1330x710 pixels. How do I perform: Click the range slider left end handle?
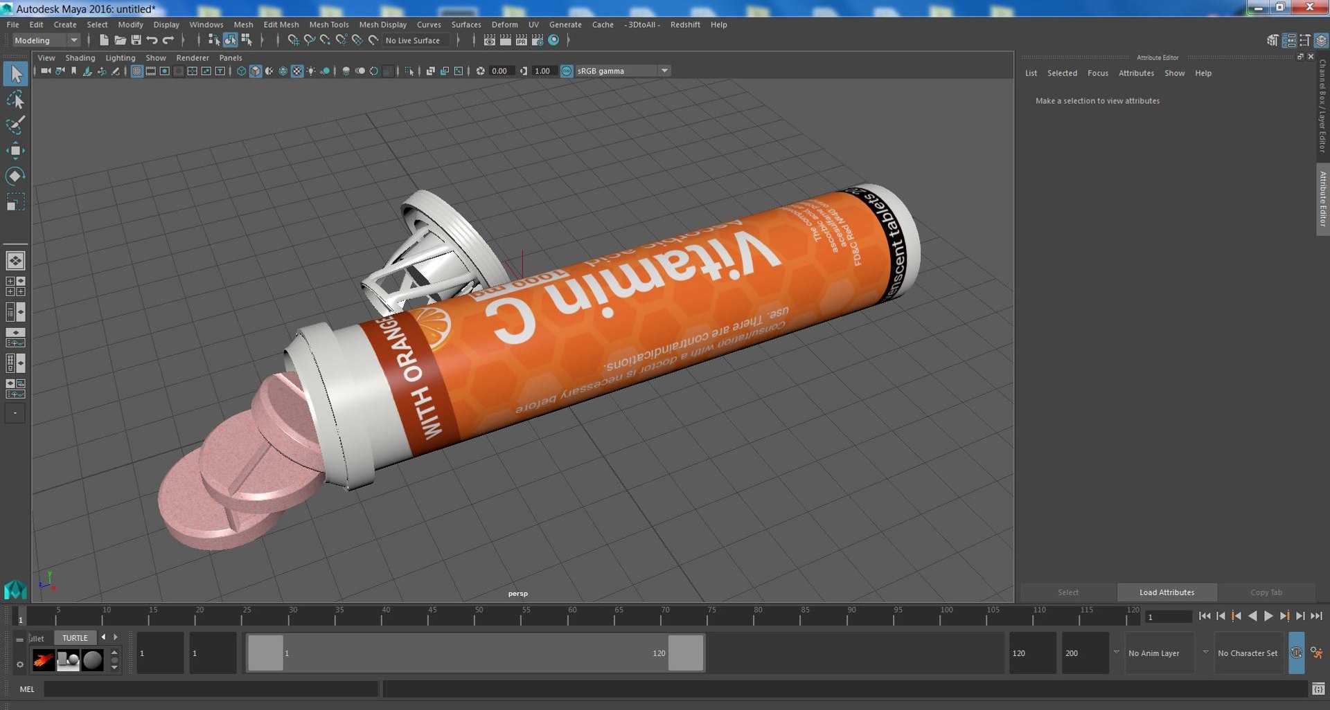(x=265, y=653)
